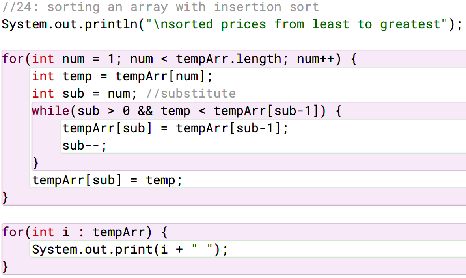Click the while keyword
The height and width of the screenshot is (278, 466).
click(50, 111)
